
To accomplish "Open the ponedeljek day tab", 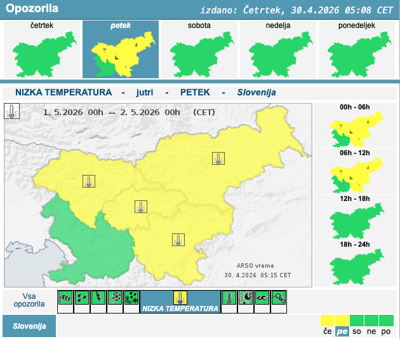I will coord(356,49).
